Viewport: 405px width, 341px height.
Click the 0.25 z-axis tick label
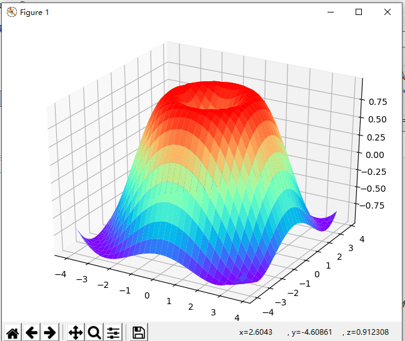point(376,137)
